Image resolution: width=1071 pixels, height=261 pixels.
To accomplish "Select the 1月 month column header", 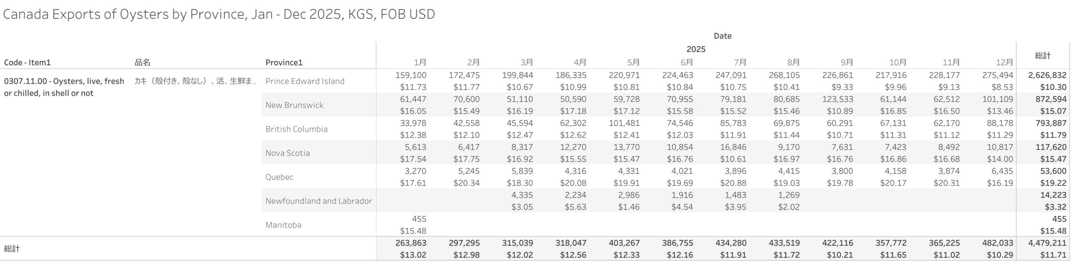I will (420, 63).
